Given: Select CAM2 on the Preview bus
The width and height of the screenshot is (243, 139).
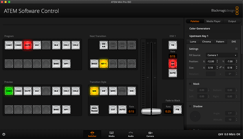Looking at the screenshot, I should [18, 91].
